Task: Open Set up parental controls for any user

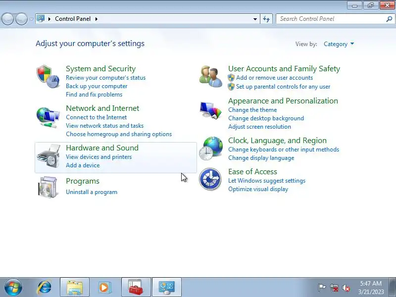Action: tap(283, 87)
